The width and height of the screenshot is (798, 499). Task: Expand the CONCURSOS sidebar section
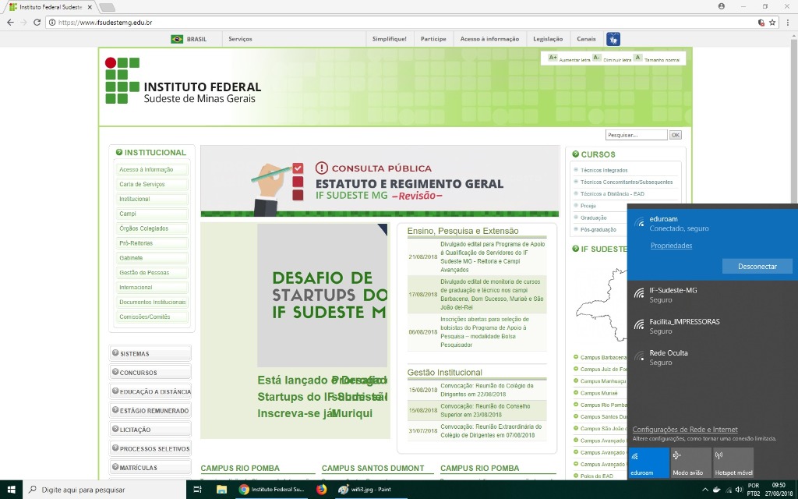pos(150,373)
